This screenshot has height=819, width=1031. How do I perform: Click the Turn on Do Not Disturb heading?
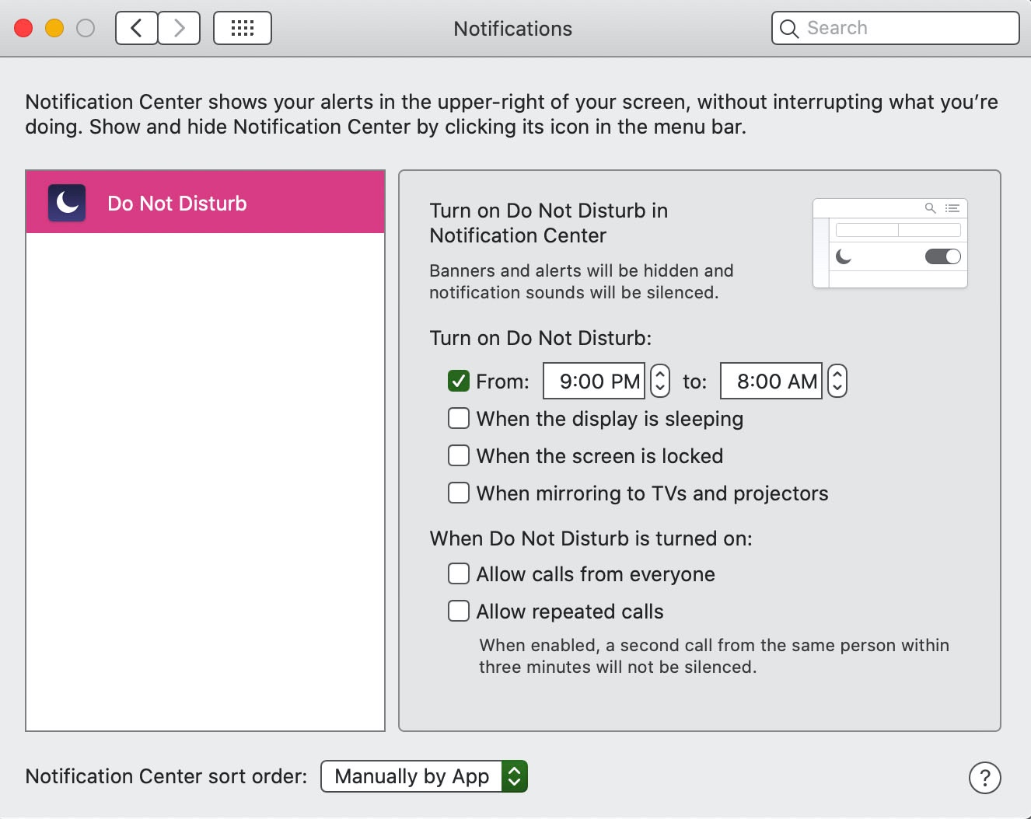pos(540,338)
